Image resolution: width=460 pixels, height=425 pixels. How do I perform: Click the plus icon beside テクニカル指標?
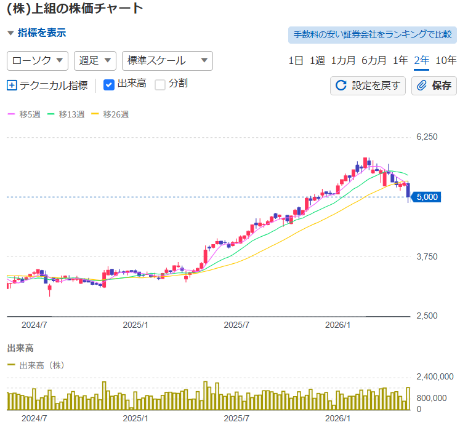(x=12, y=85)
